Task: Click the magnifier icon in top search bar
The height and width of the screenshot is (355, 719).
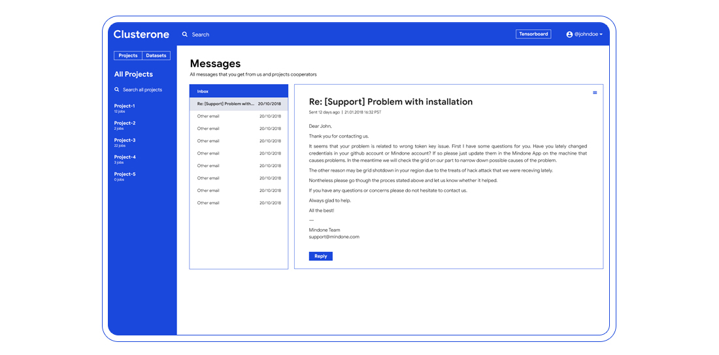Action: (x=185, y=35)
